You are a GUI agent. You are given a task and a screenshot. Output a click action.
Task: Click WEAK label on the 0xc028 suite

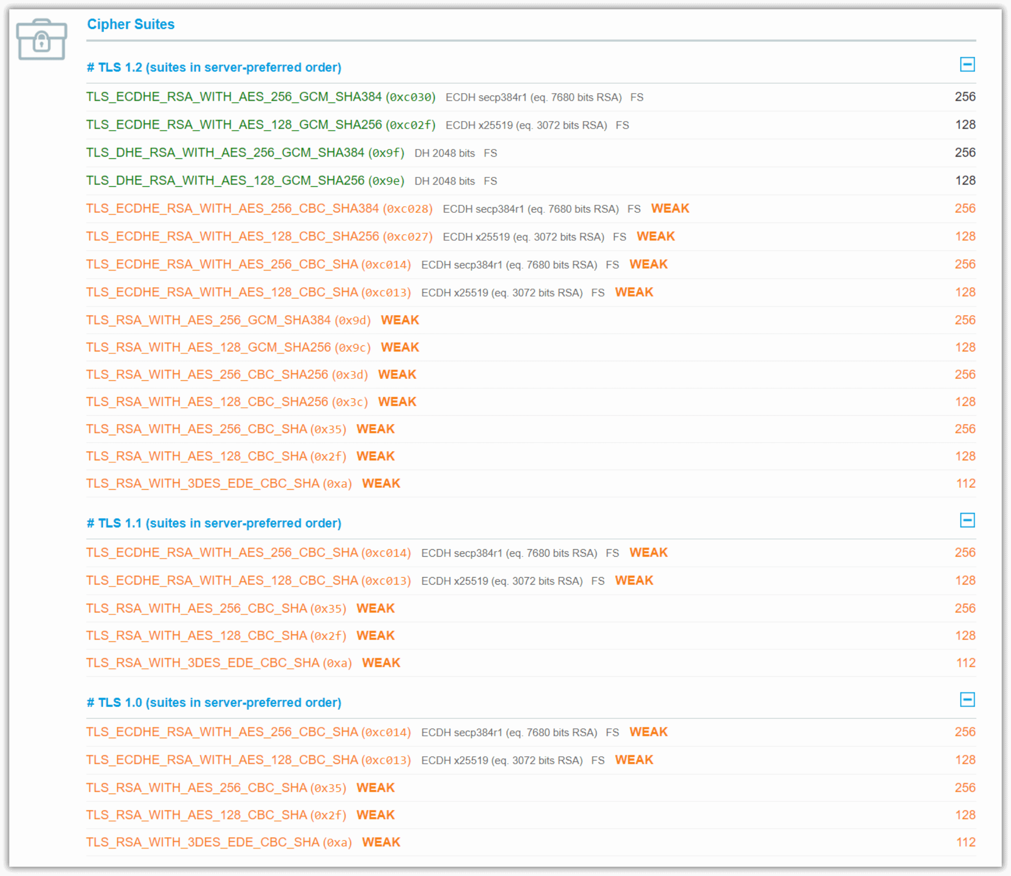(670, 208)
